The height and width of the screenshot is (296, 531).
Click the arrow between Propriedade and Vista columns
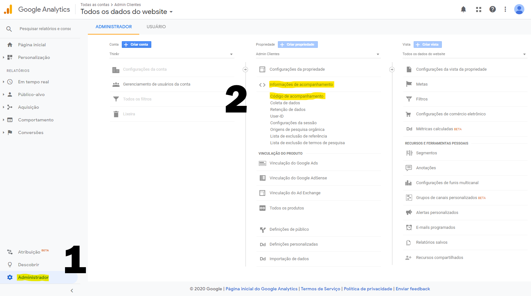392,69
